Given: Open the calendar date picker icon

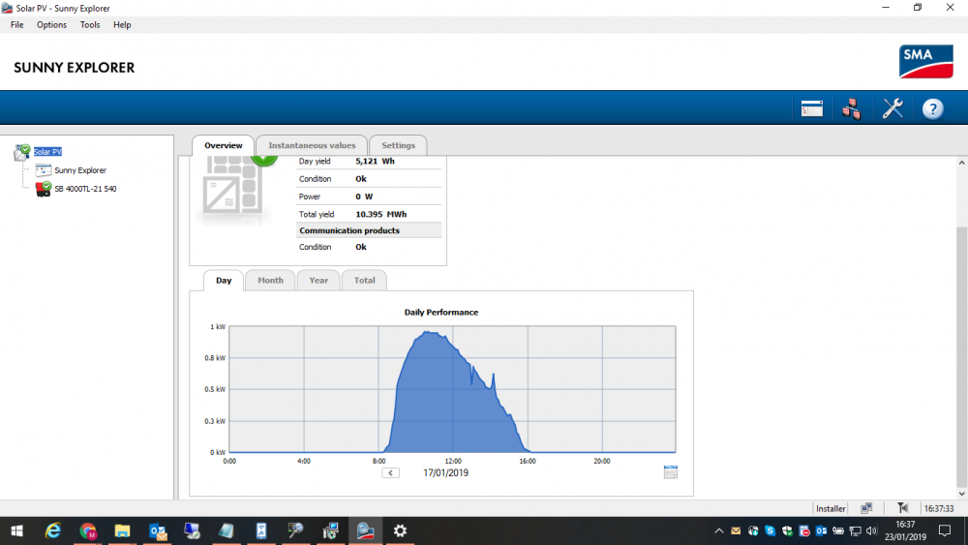Looking at the screenshot, I should tap(671, 472).
